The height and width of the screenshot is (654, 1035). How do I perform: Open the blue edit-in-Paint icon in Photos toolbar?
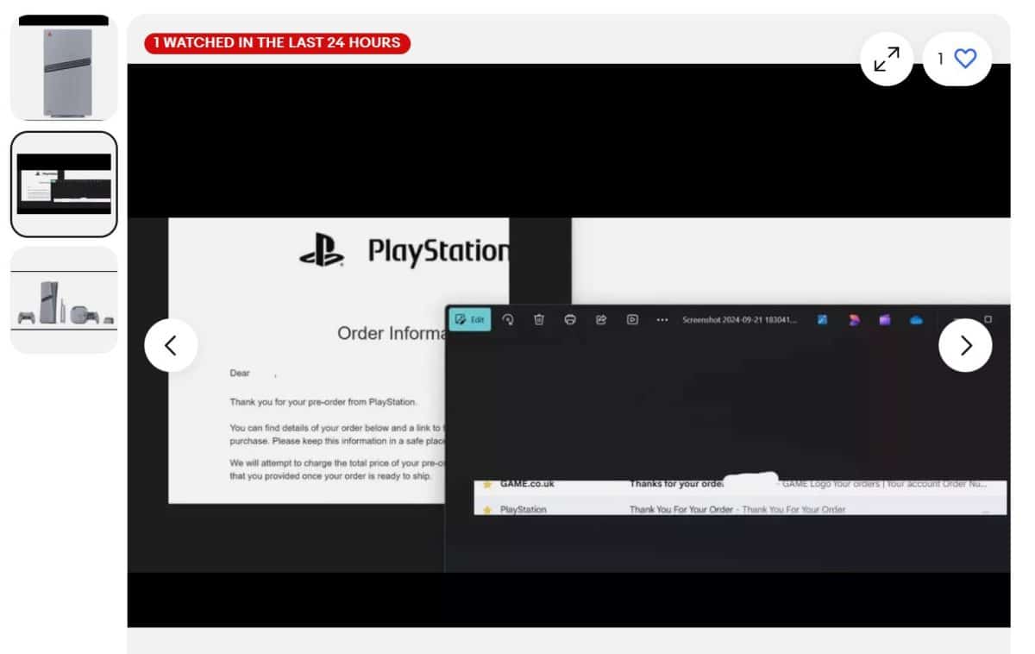[x=823, y=319]
